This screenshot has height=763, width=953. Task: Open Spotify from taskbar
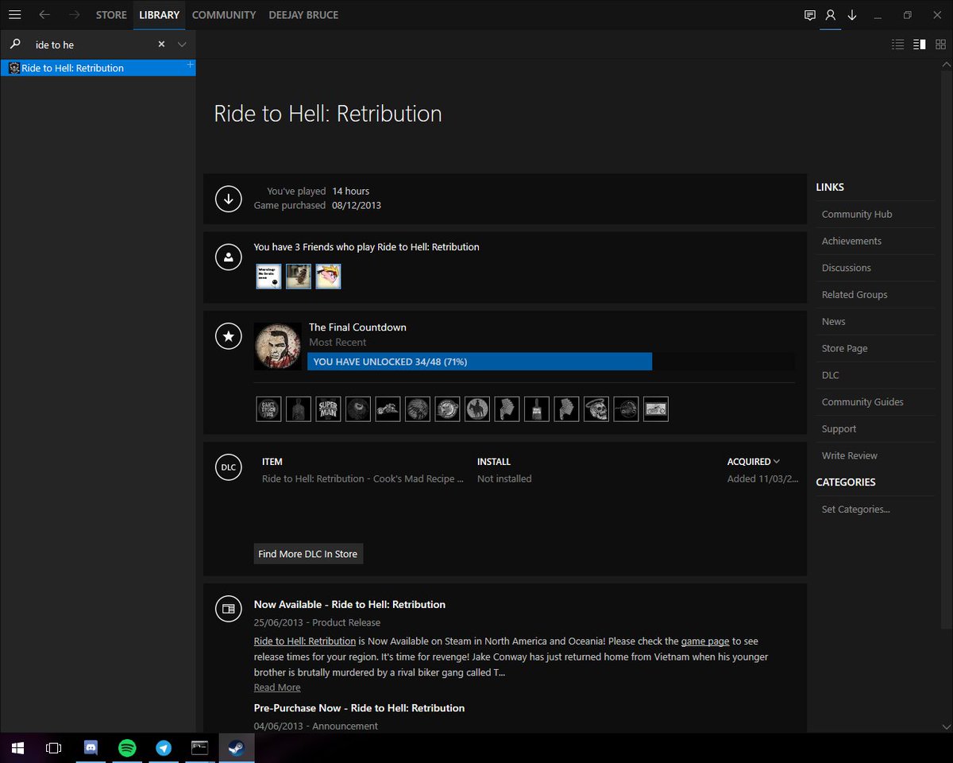(127, 748)
